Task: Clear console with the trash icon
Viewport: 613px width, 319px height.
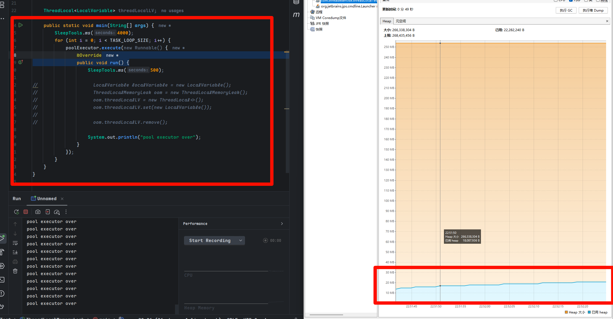Action: pyautogui.click(x=15, y=271)
